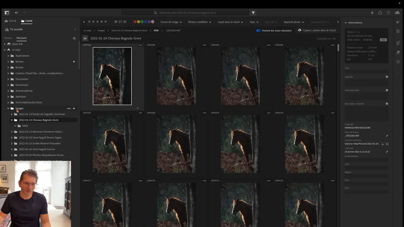Filter by the red color label
This screenshot has width=404, height=227.
tap(135, 22)
